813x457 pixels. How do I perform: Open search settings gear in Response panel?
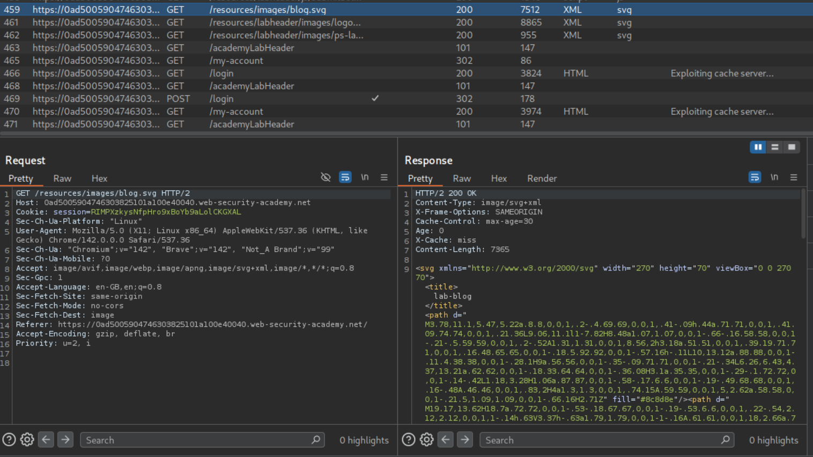[427, 440]
